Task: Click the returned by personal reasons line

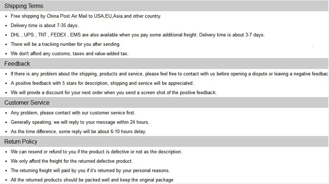Action: 90,171
